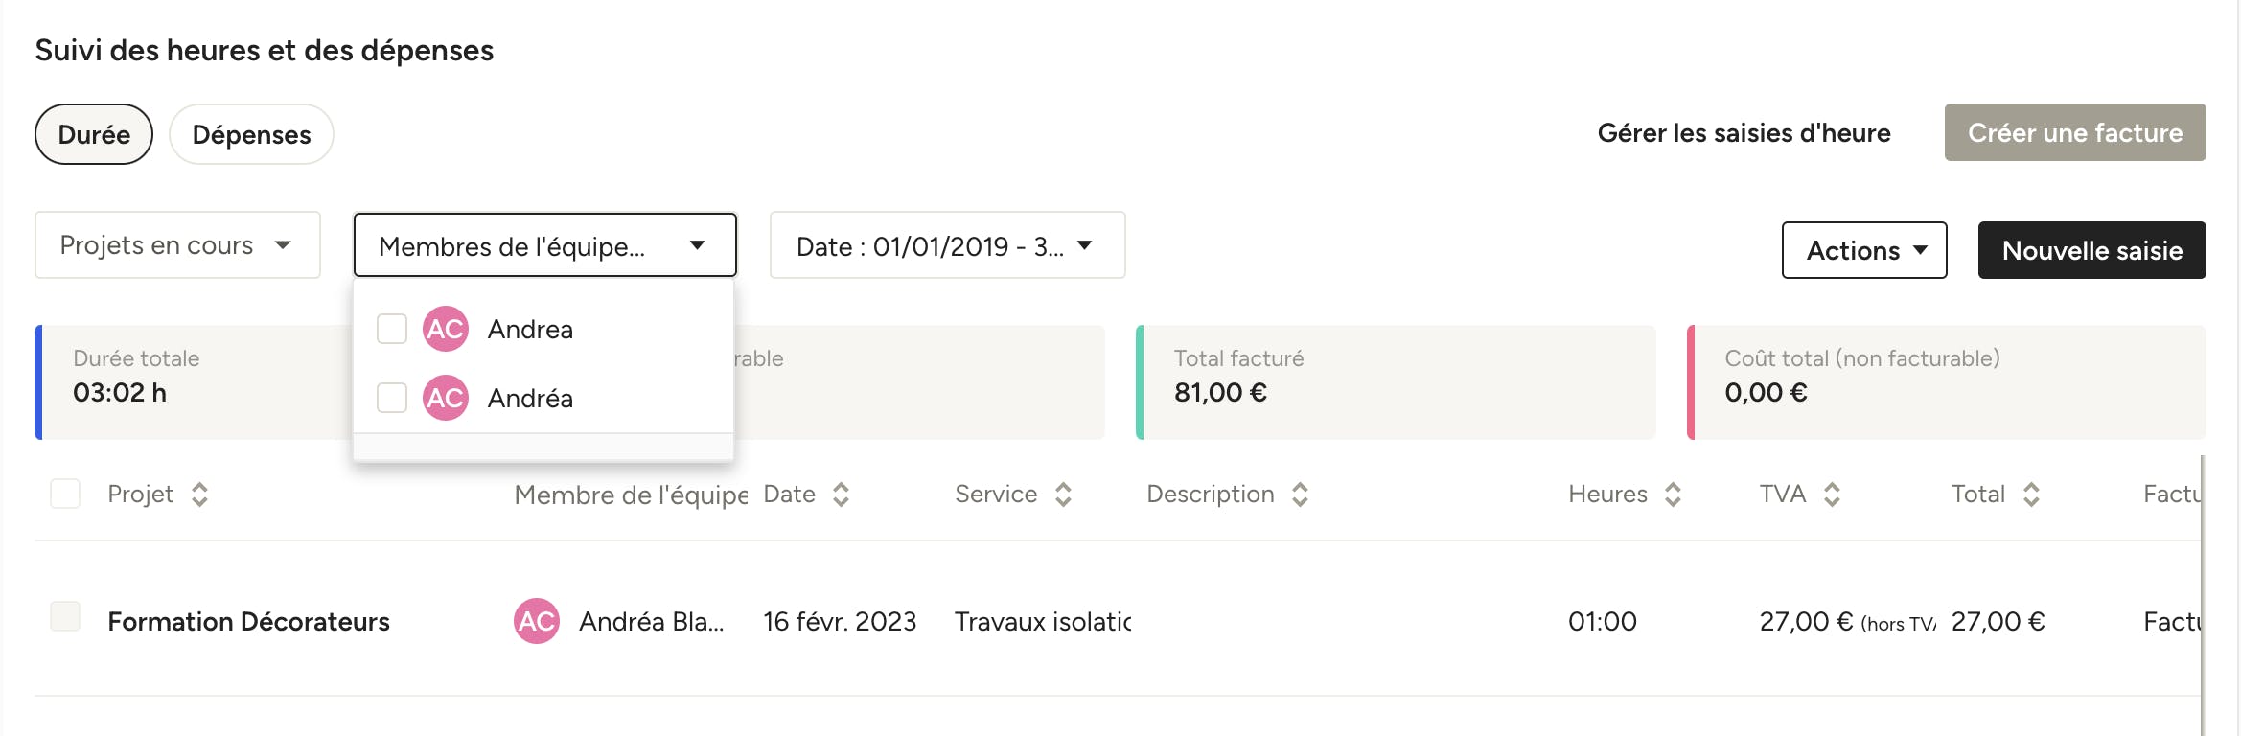Open the Projets en cours dropdown
The height and width of the screenshot is (736, 2241).
(x=177, y=245)
